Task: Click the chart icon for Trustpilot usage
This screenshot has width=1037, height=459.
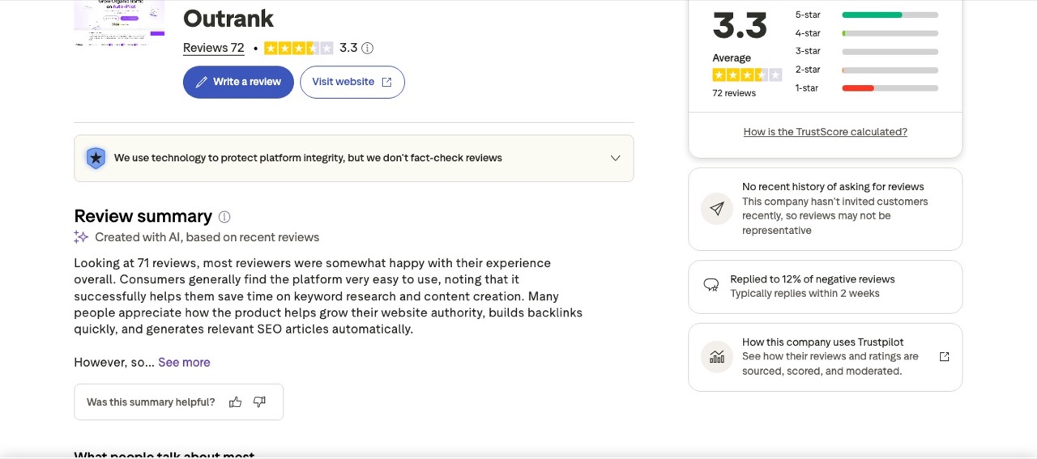Action: [x=717, y=356]
